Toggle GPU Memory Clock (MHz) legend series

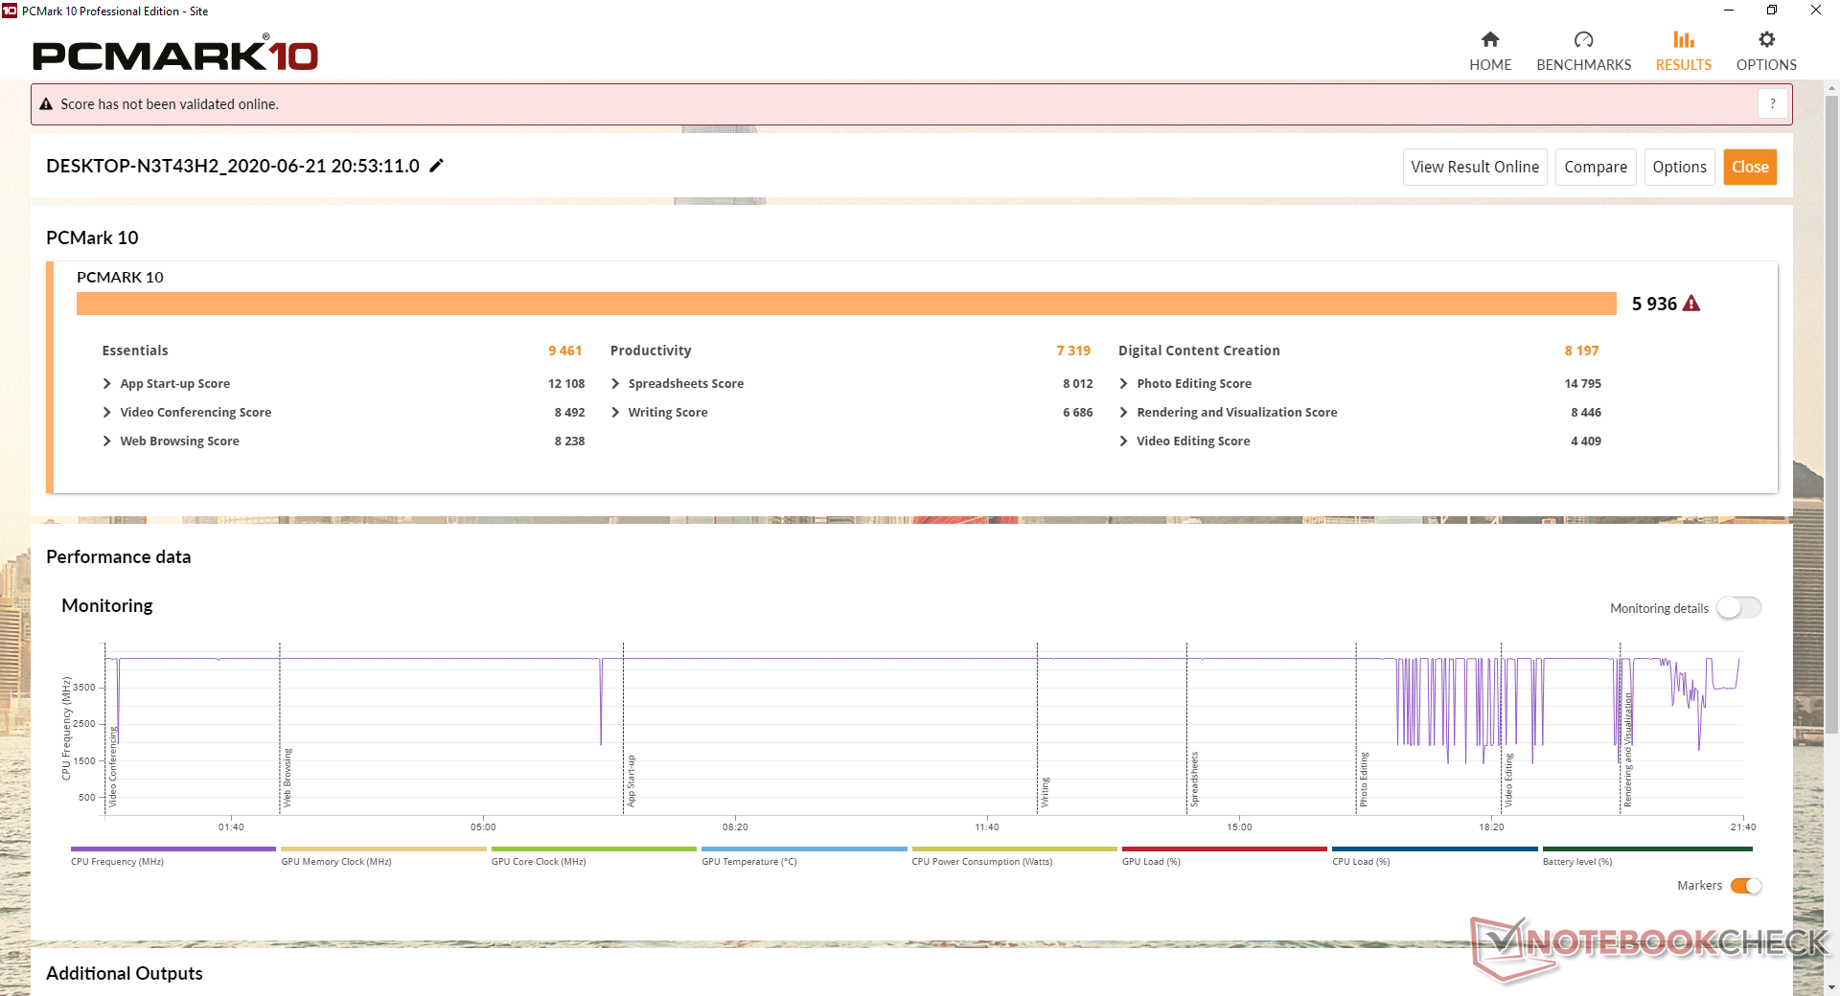[x=383, y=856]
